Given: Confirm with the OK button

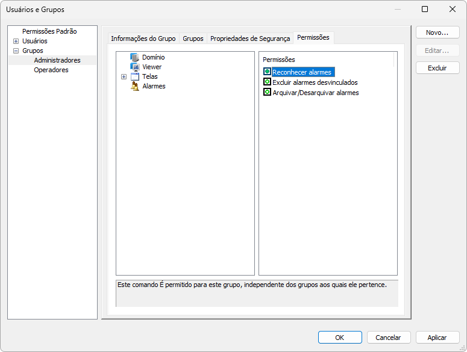Looking at the screenshot, I should click(x=340, y=338).
